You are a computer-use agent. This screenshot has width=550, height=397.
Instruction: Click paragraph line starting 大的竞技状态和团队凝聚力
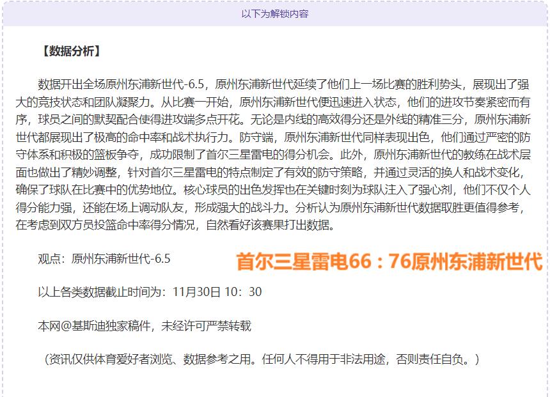(x=273, y=102)
